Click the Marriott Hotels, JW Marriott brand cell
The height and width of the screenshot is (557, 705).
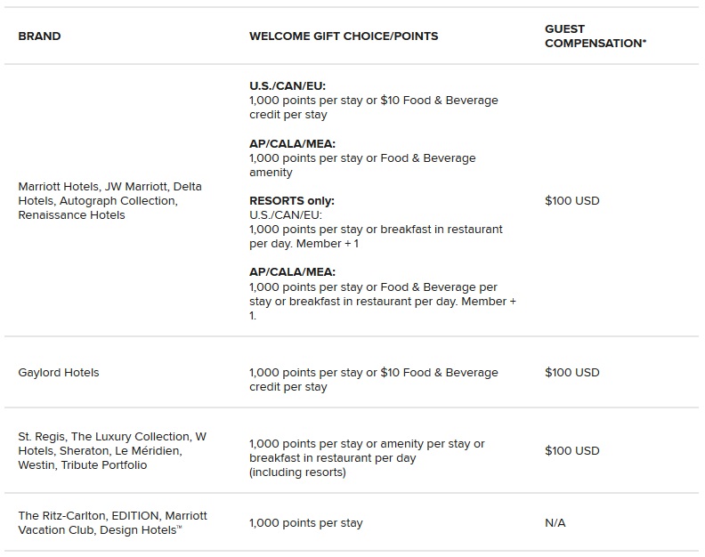click(x=109, y=201)
